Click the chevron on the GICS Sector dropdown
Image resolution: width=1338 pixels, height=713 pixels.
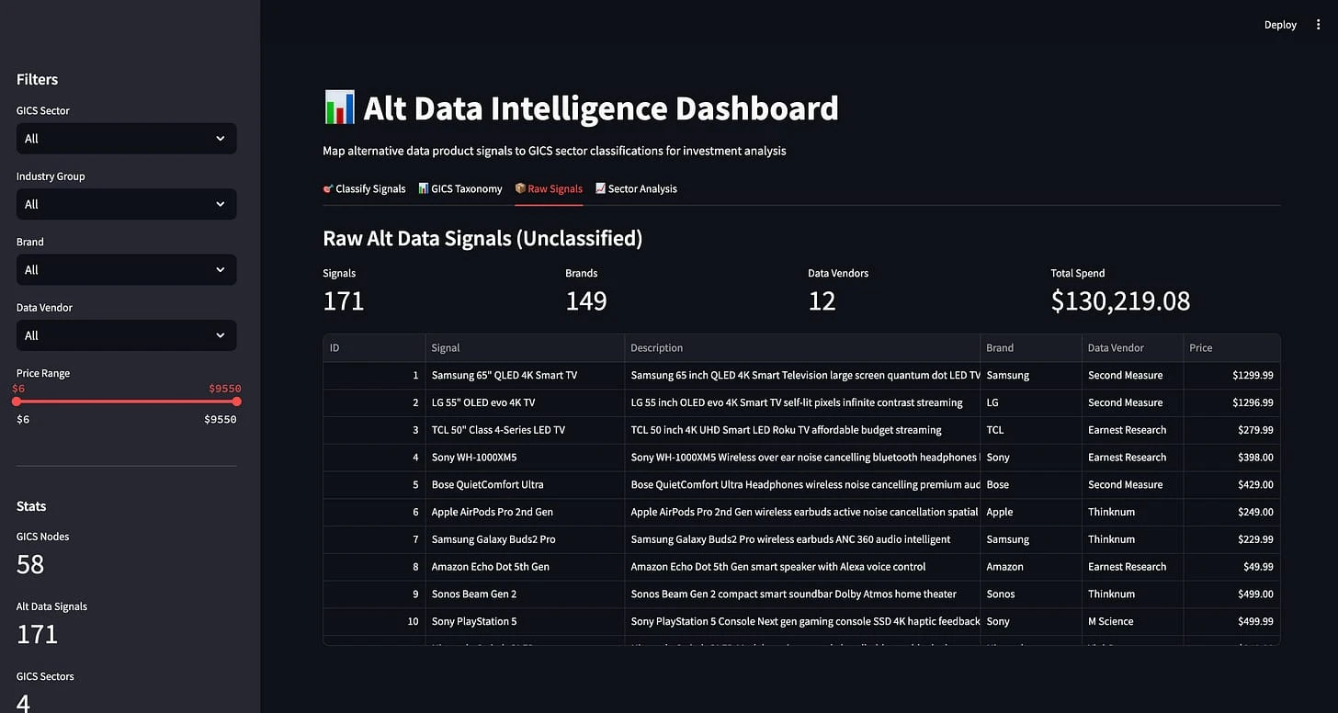220,138
